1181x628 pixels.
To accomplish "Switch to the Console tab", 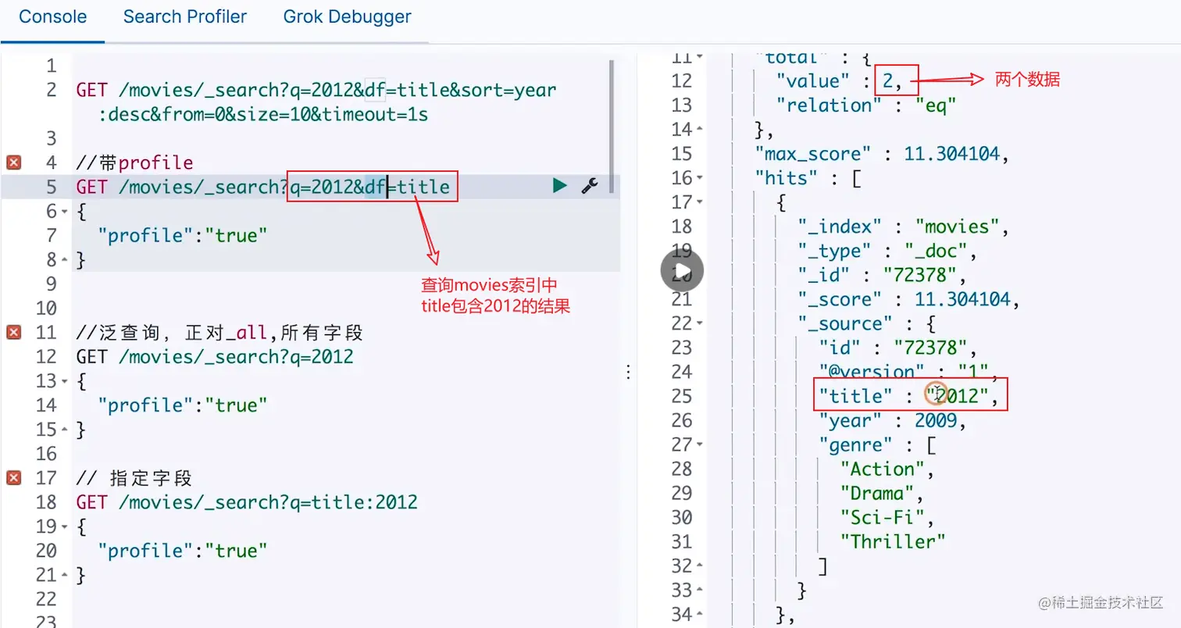I will pyautogui.click(x=52, y=16).
